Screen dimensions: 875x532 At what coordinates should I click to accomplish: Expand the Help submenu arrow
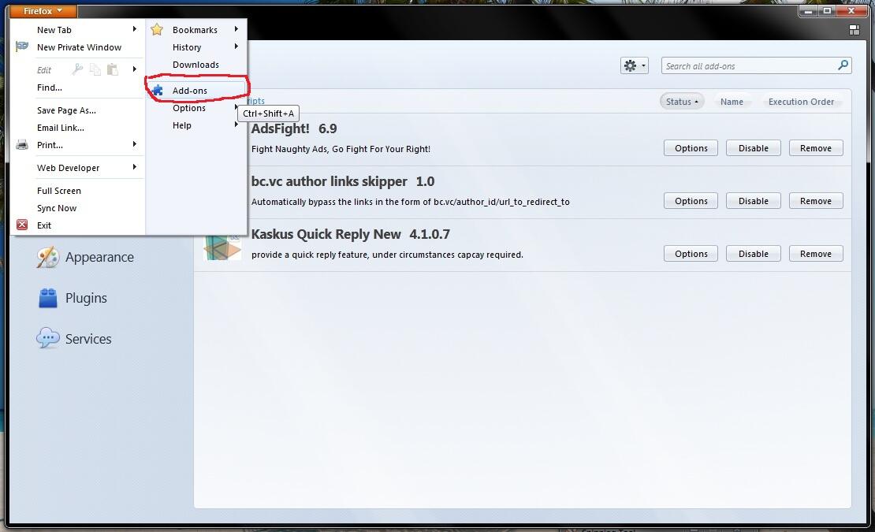[236, 125]
